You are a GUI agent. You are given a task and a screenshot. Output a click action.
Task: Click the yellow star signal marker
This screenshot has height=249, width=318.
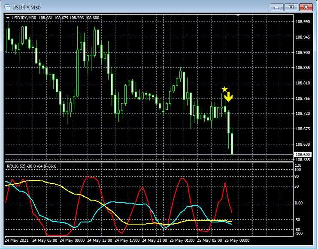coord(224,89)
